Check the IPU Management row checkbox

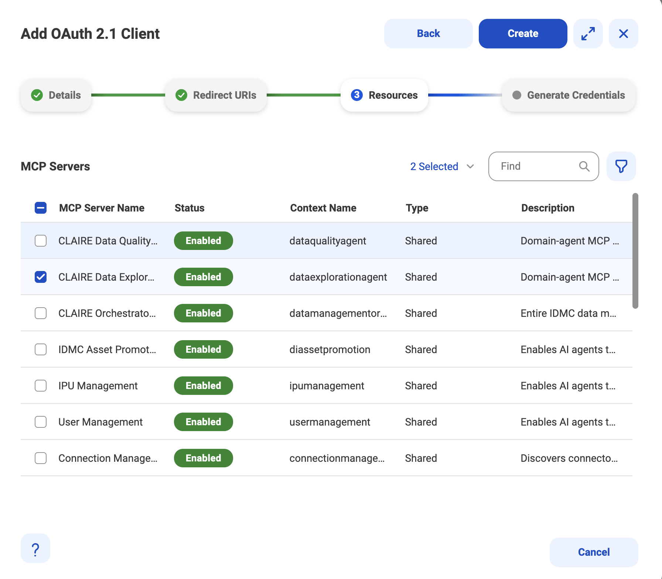click(x=41, y=386)
